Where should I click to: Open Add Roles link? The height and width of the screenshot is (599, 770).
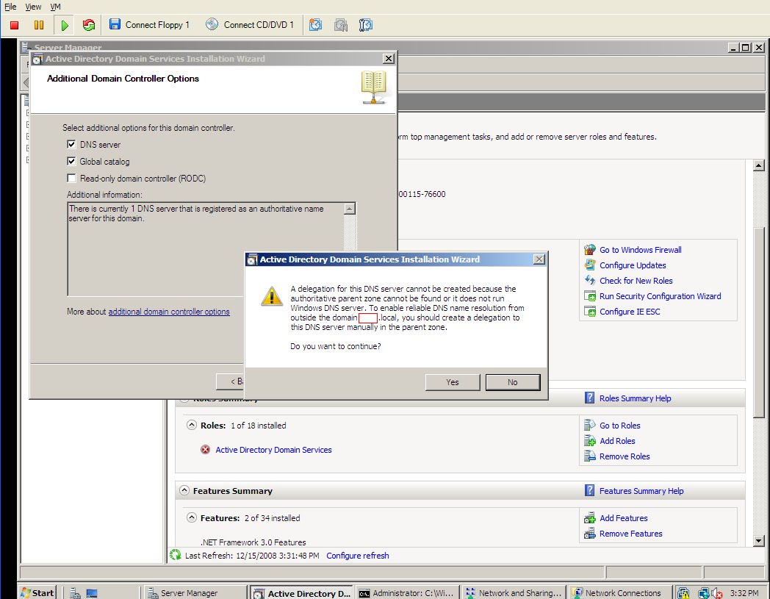(x=617, y=441)
